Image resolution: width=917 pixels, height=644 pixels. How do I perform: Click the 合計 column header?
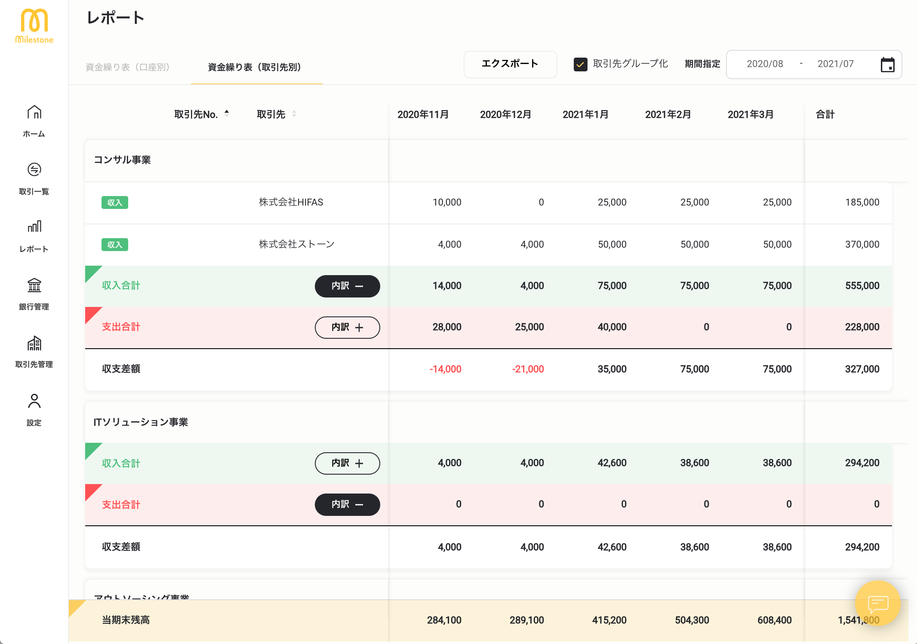click(x=825, y=114)
